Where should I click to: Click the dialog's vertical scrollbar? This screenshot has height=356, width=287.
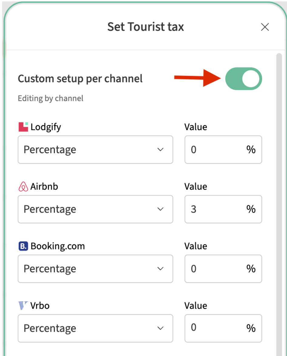[279, 182]
